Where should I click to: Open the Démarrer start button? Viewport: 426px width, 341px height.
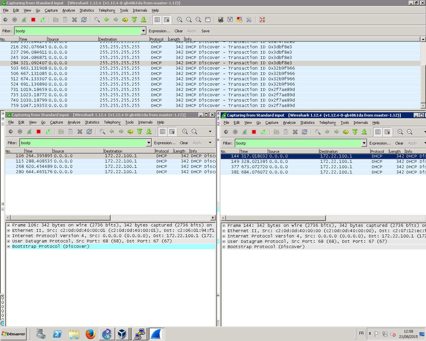pos(13,334)
